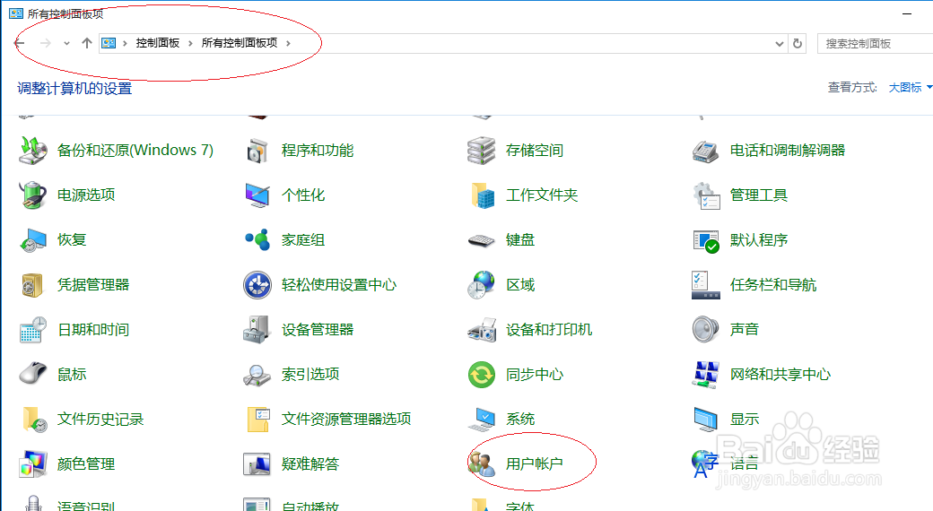Go back with the back arrow
933x511 pixels.
[20, 43]
